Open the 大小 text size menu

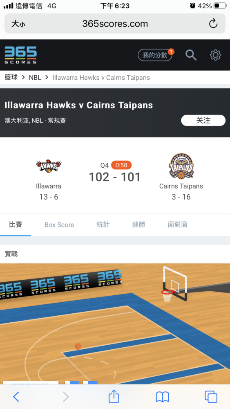(x=18, y=24)
